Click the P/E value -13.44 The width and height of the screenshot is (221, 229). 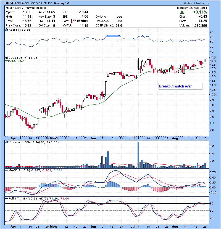pyautogui.click(x=83, y=12)
